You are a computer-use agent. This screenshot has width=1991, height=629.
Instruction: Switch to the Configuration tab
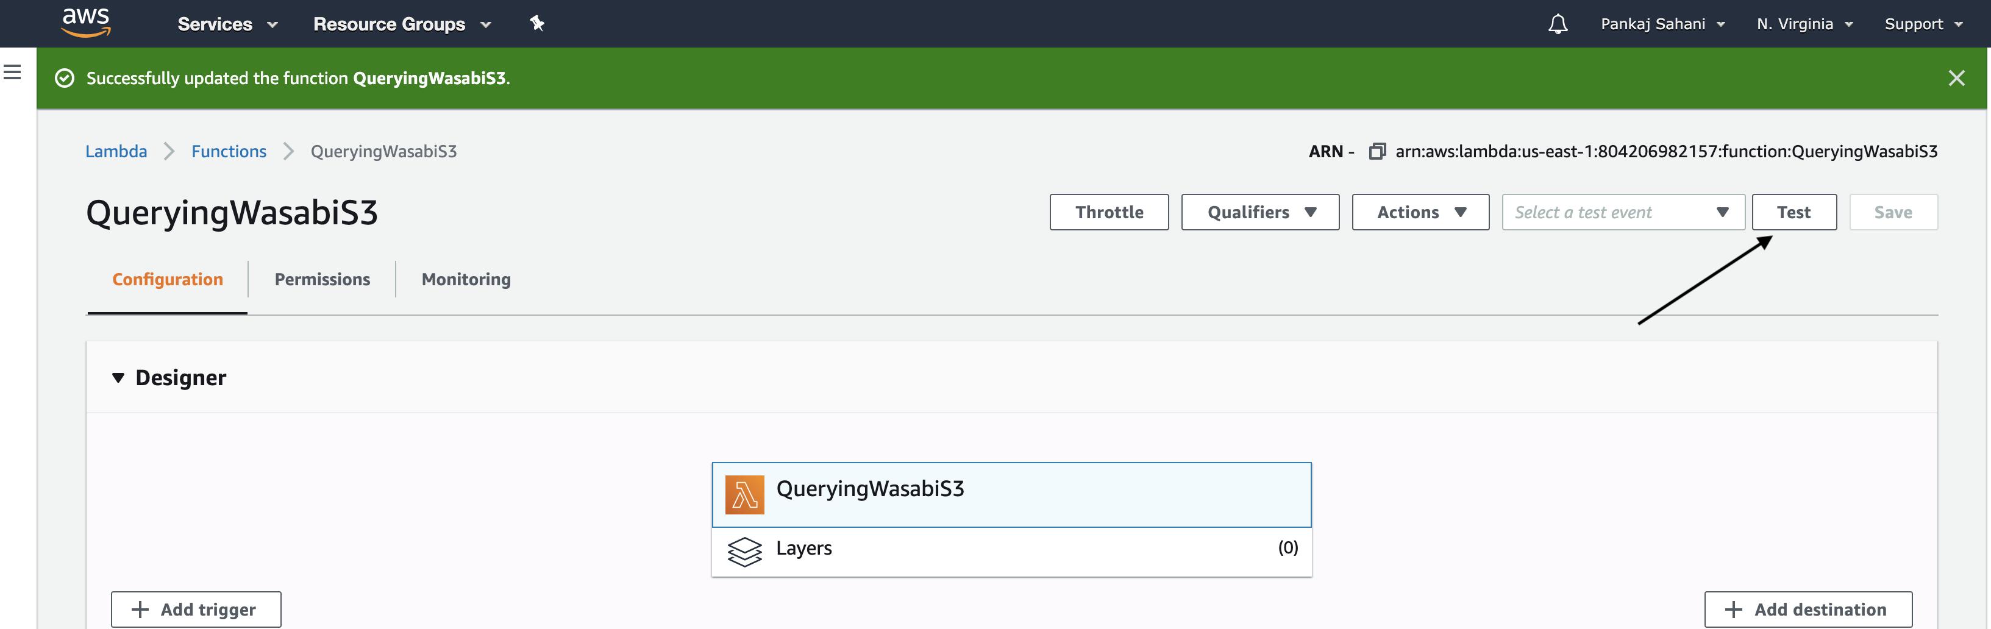tap(167, 280)
